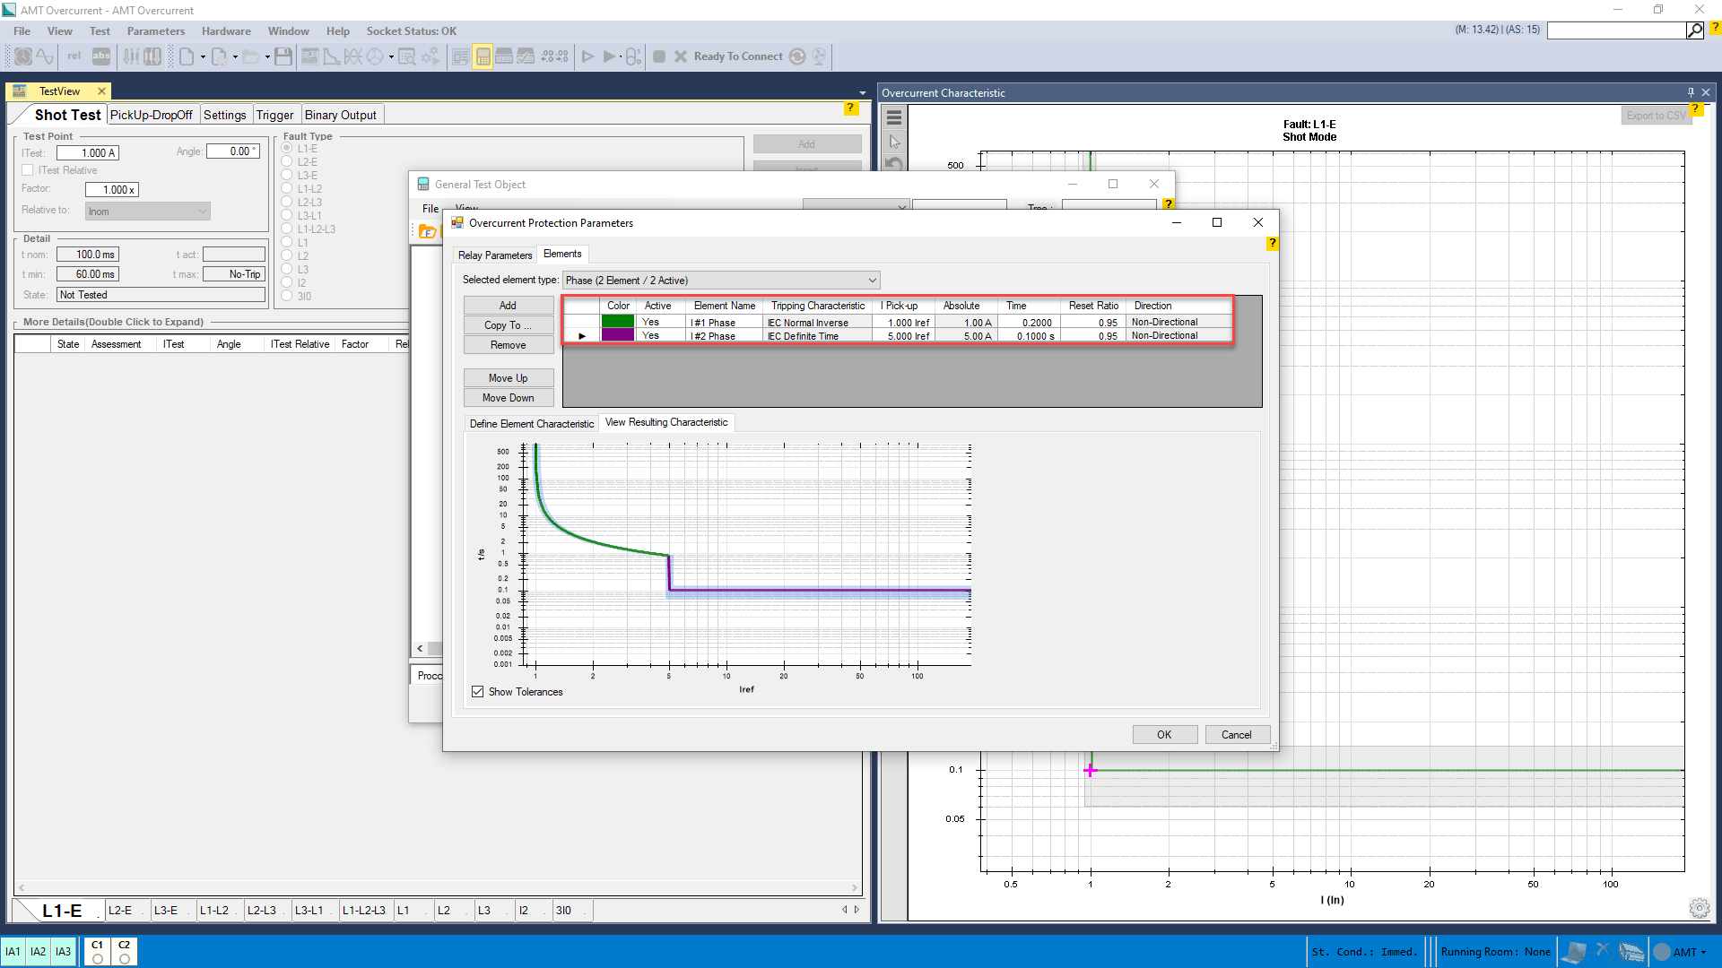1722x968 pixels.
Task: Click the Play test start icon
Action: point(588,56)
